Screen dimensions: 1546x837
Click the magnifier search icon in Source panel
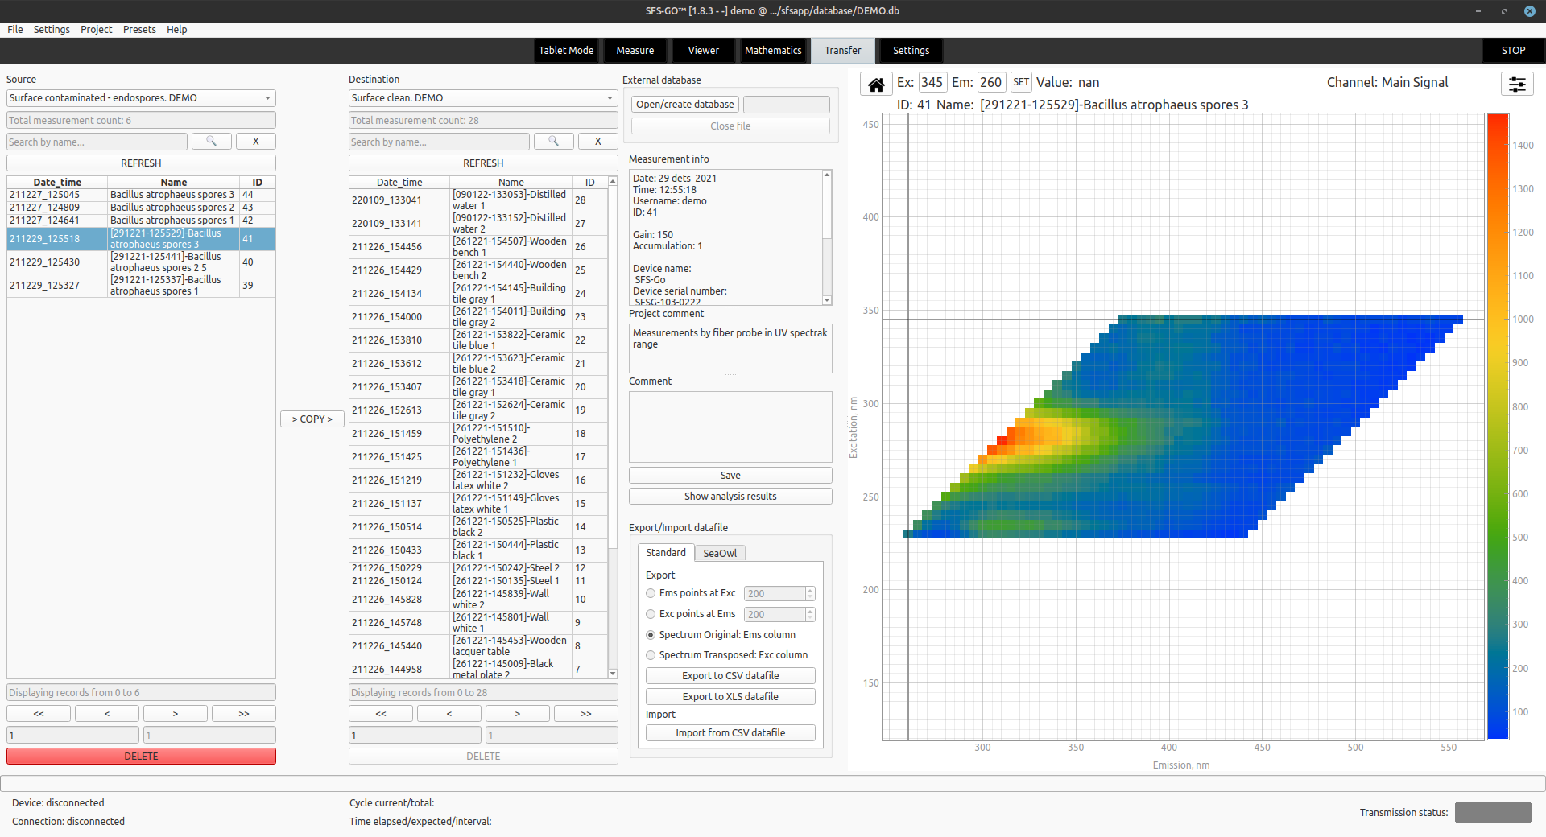[x=211, y=141]
